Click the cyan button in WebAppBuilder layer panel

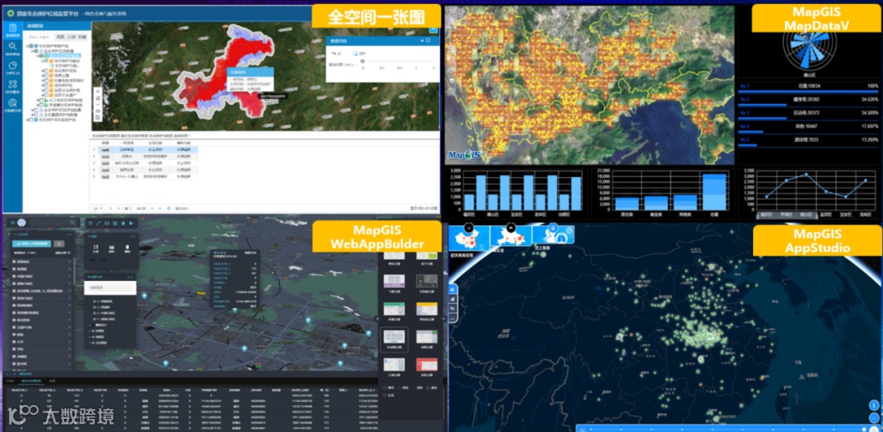(x=32, y=243)
